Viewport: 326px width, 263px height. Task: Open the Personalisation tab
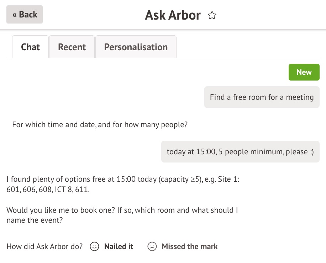(136, 47)
